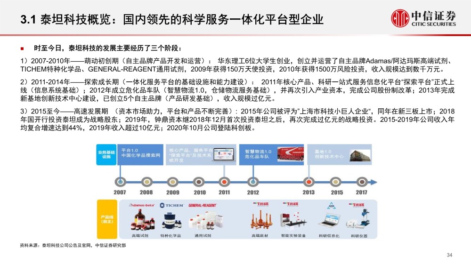Click the 资料来源 source note
The height and width of the screenshot is (265, 471).
[x=73, y=246]
